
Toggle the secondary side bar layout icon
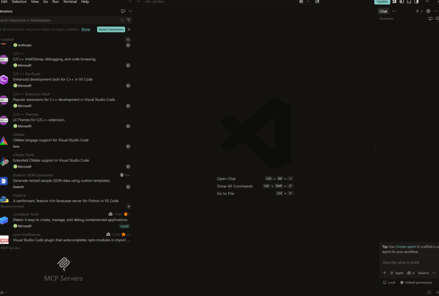pos(417,2)
